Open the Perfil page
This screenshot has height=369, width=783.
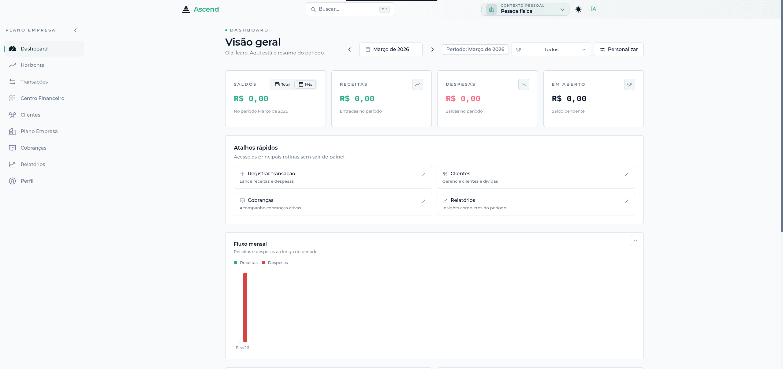tap(27, 181)
